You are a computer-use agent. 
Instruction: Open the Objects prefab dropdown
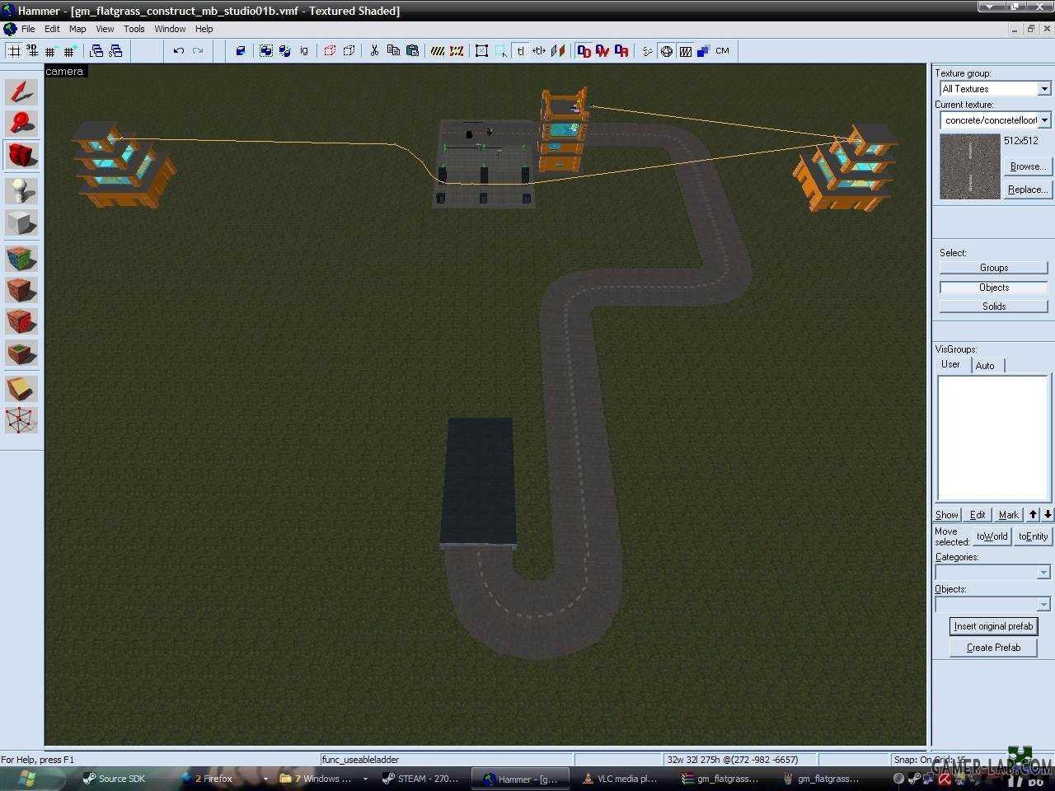[x=1043, y=604]
